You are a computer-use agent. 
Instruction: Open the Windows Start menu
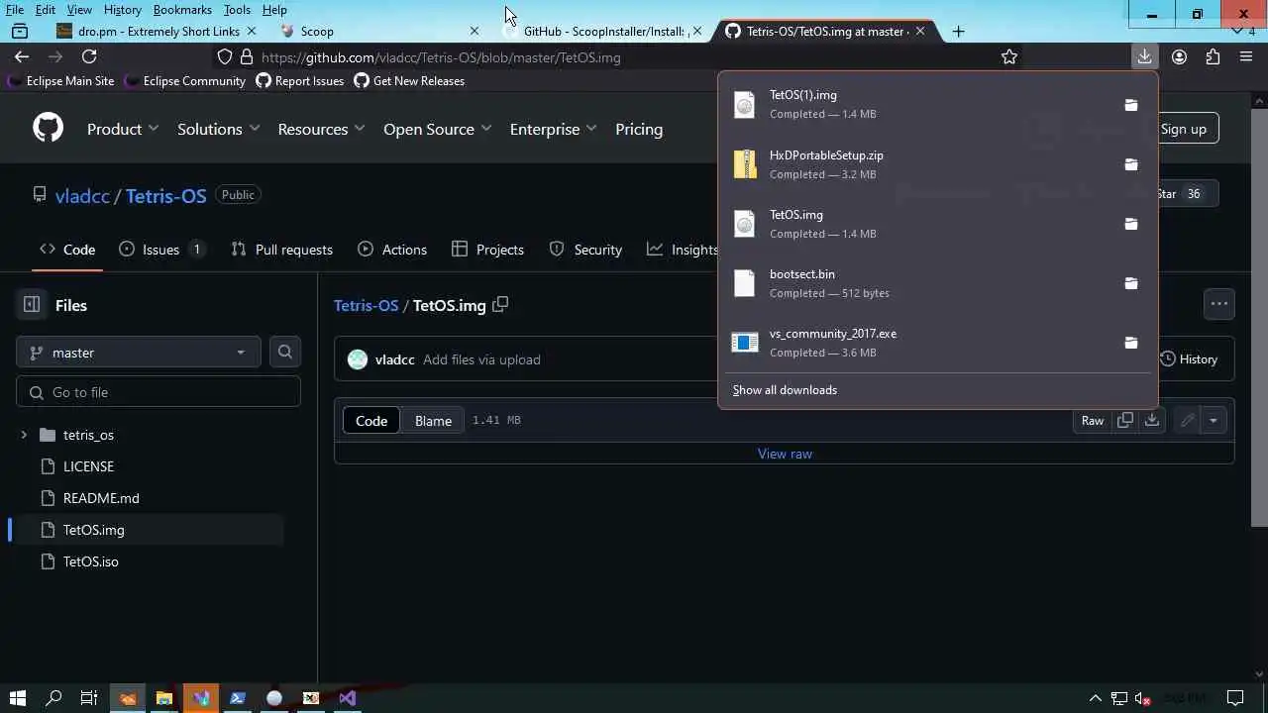click(x=18, y=698)
